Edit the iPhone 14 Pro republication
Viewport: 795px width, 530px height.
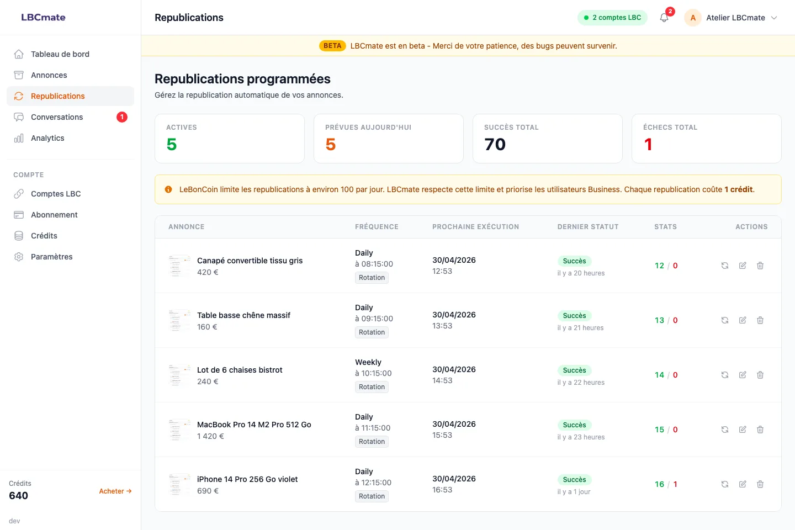tap(743, 484)
